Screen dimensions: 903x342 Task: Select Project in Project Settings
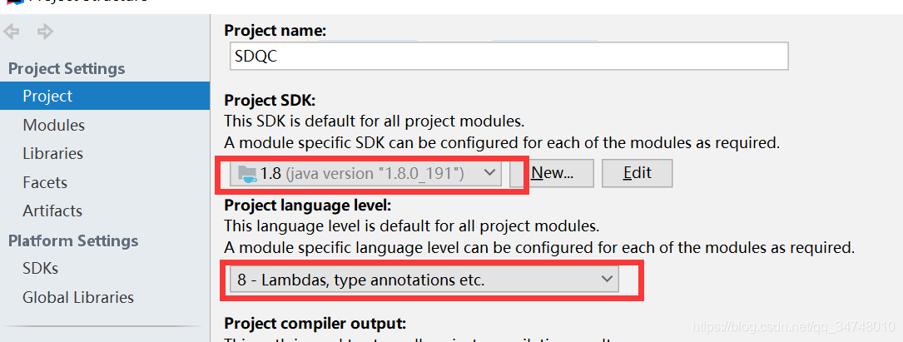click(x=47, y=97)
